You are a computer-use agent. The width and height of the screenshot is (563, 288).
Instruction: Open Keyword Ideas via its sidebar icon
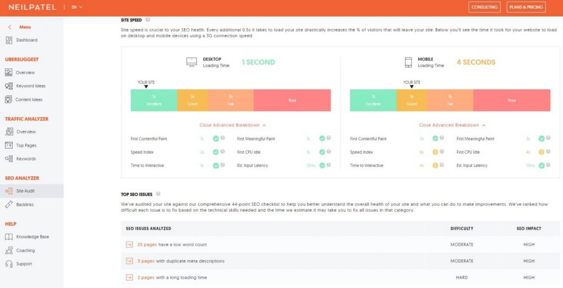click(9, 86)
